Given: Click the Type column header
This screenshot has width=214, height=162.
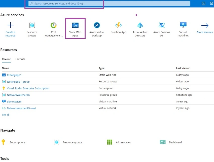Looking at the screenshot, I should pyautogui.click(x=101, y=68).
